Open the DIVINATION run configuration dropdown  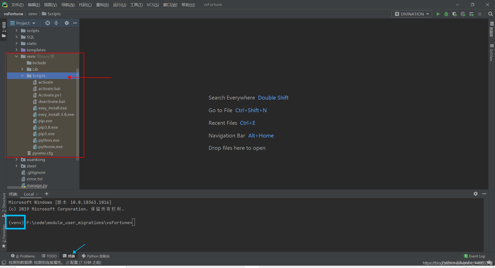tap(412, 14)
